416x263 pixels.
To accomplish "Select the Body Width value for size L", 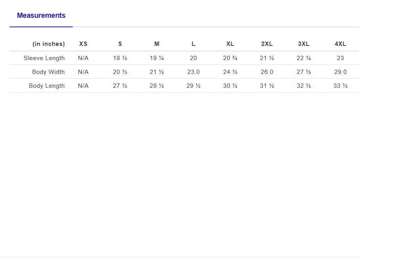I will (194, 72).
